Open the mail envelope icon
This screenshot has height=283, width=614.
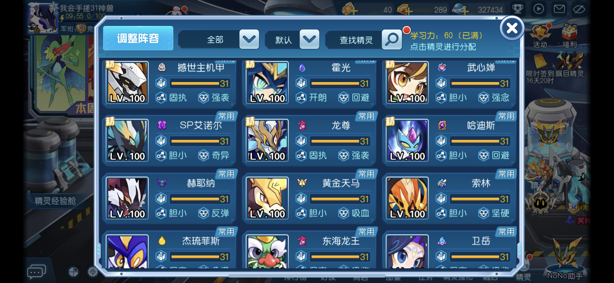[559, 9]
